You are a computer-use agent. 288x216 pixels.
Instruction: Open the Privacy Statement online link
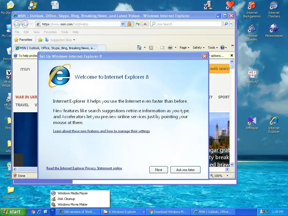84,168
